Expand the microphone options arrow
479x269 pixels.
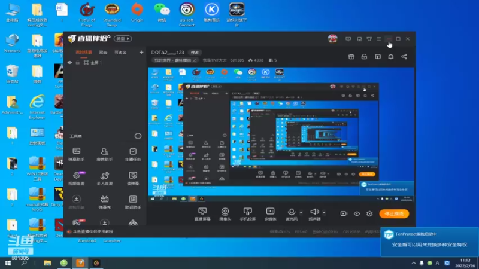301,213
